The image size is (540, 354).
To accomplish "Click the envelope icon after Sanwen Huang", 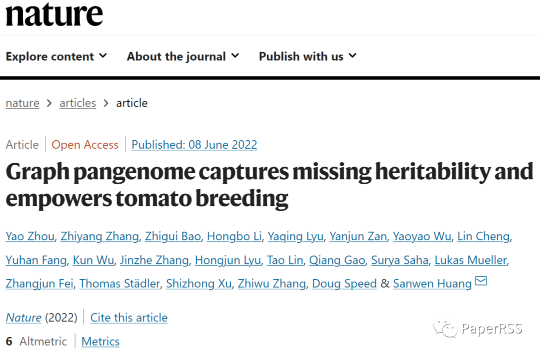I will [481, 281].
